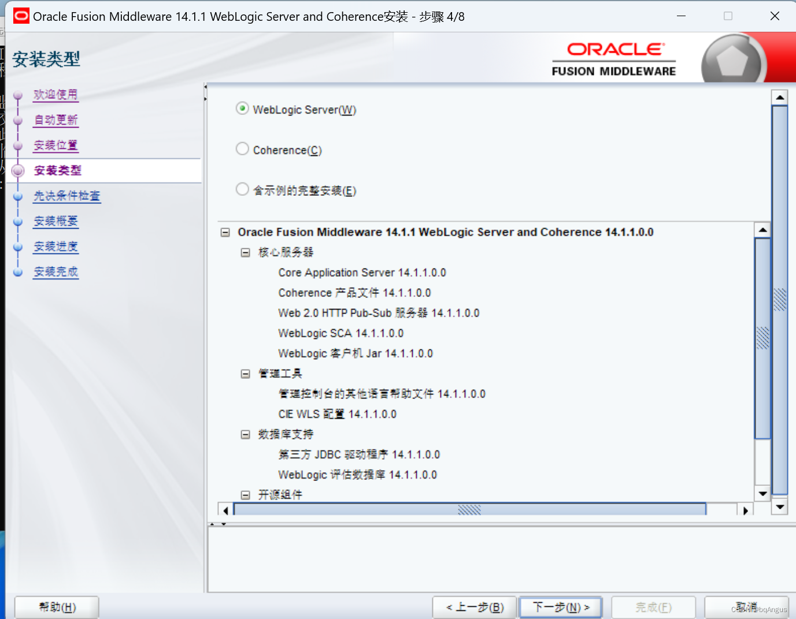The width and height of the screenshot is (796, 619).
Task: Open the 安装进度 step
Action: (x=55, y=247)
